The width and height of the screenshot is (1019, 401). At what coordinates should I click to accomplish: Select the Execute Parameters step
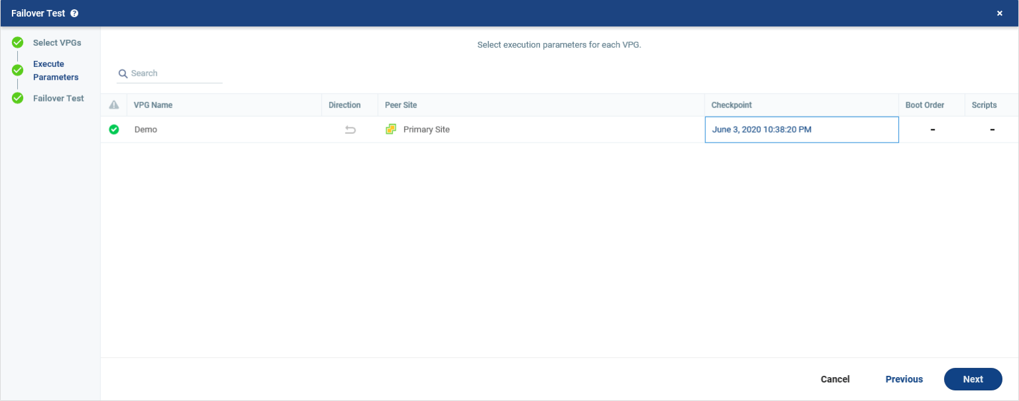tap(56, 70)
